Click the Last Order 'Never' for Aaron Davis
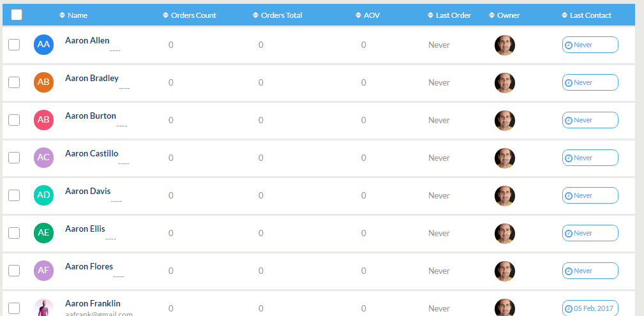Image resolution: width=644 pixels, height=316 pixels. 439,195
